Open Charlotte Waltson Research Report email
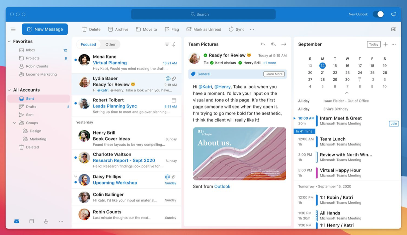This screenshot has height=235, width=407. [x=127, y=160]
